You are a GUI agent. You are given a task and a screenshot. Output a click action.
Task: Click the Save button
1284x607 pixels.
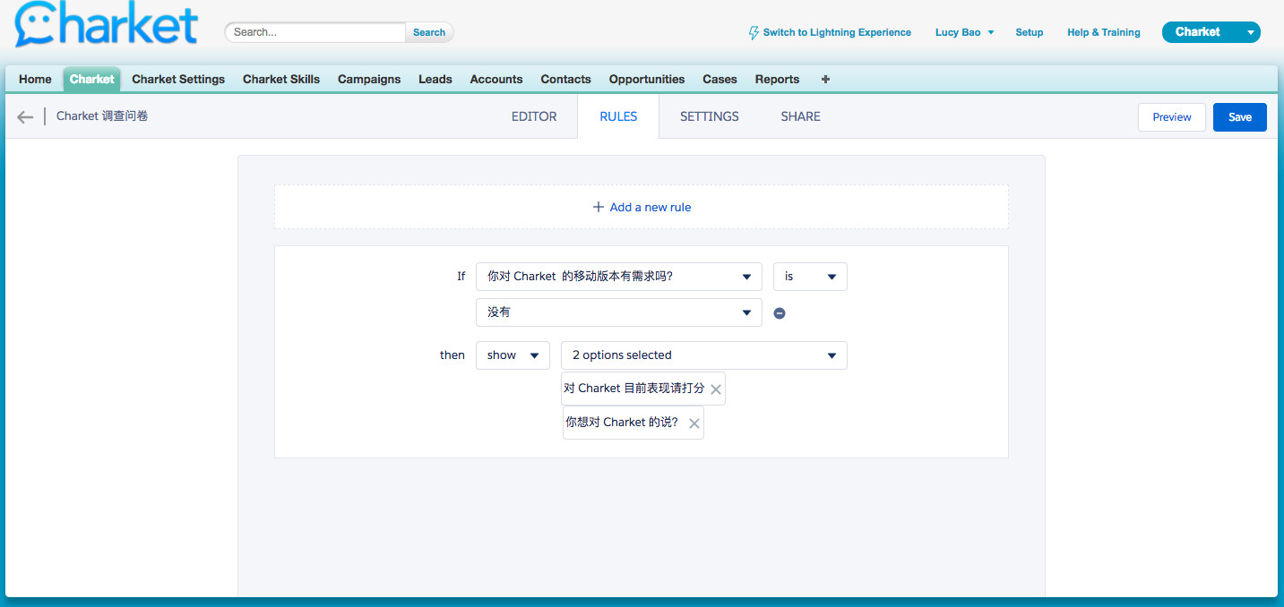pos(1239,117)
